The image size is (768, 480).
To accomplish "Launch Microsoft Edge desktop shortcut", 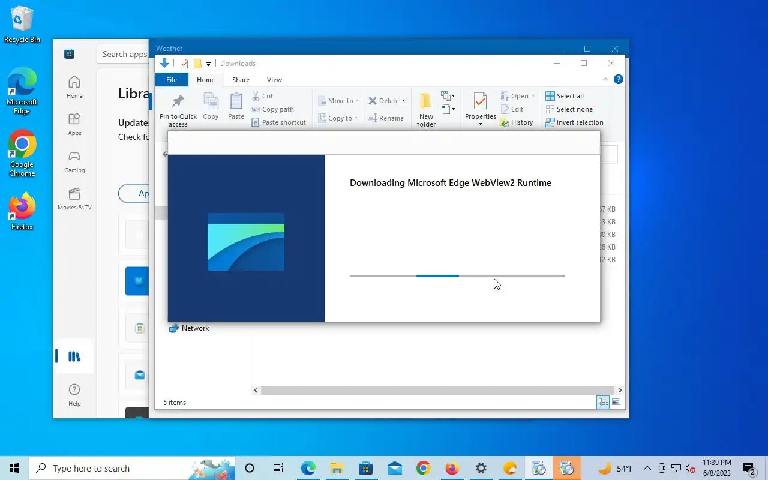I will pyautogui.click(x=22, y=91).
